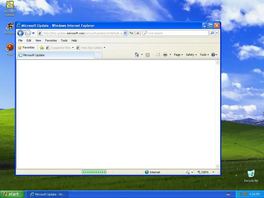Add to Favorites bar star-arrow icon
The width and height of the screenshot is (264, 198).
(x=42, y=48)
